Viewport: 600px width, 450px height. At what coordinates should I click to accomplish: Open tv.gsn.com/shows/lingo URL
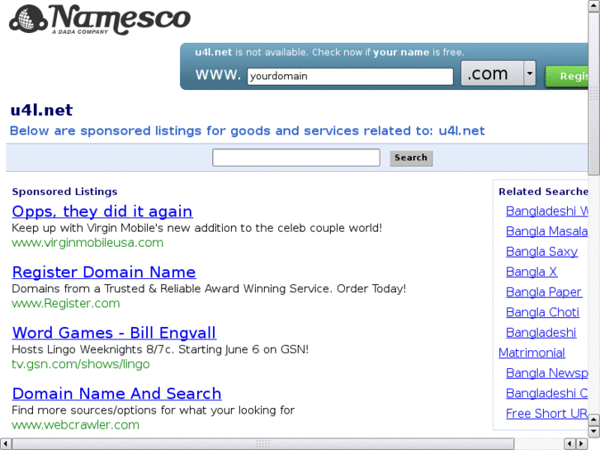tap(81, 364)
